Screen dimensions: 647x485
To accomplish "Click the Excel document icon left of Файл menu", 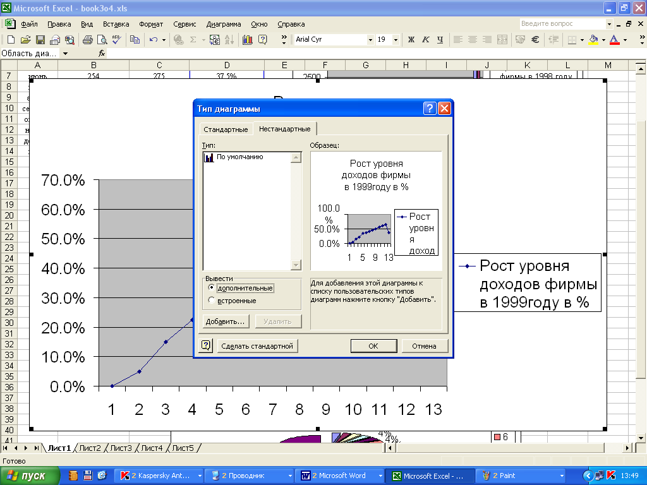I will 10,24.
